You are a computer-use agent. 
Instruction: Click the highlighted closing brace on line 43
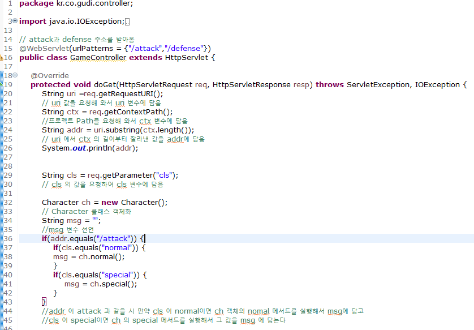44,302
